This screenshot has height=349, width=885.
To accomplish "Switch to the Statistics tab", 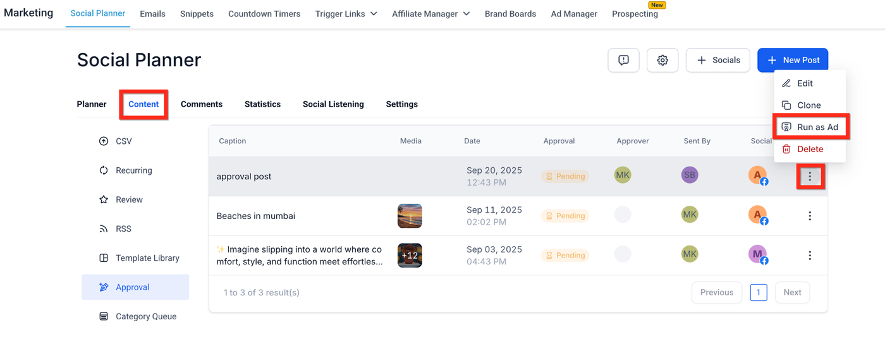I will click(x=262, y=104).
